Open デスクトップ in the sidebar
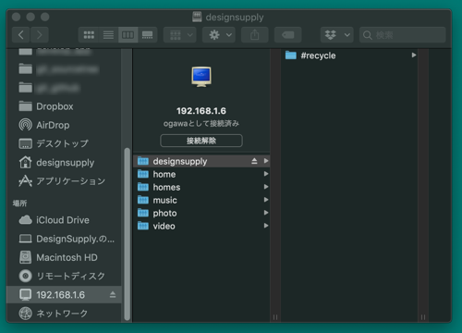Viewport: 462px width, 333px height. click(x=64, y=143)
